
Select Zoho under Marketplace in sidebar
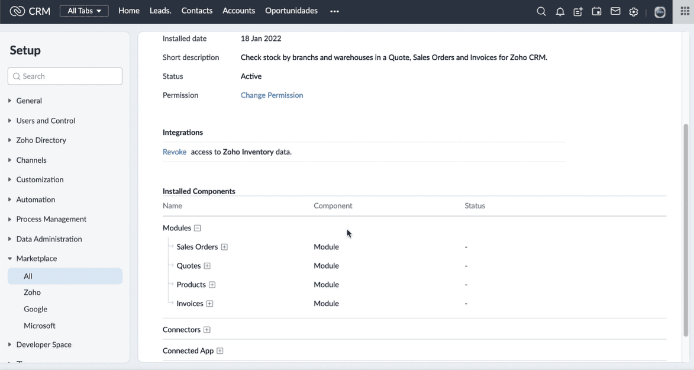click(x=32, y=292)
